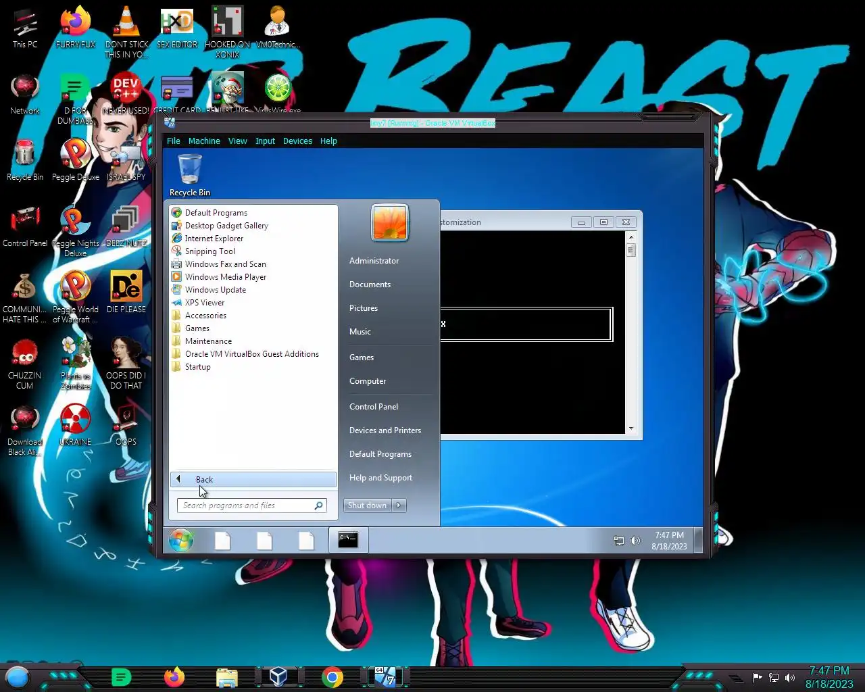
Task: Open the UKRAINE desktop shortcut
Action: click(76, 425)
